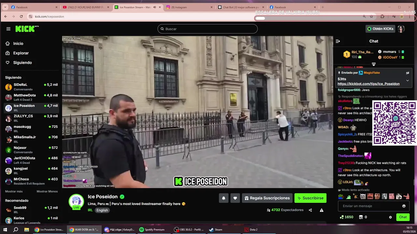Toggle the notification bell icon

223,198
